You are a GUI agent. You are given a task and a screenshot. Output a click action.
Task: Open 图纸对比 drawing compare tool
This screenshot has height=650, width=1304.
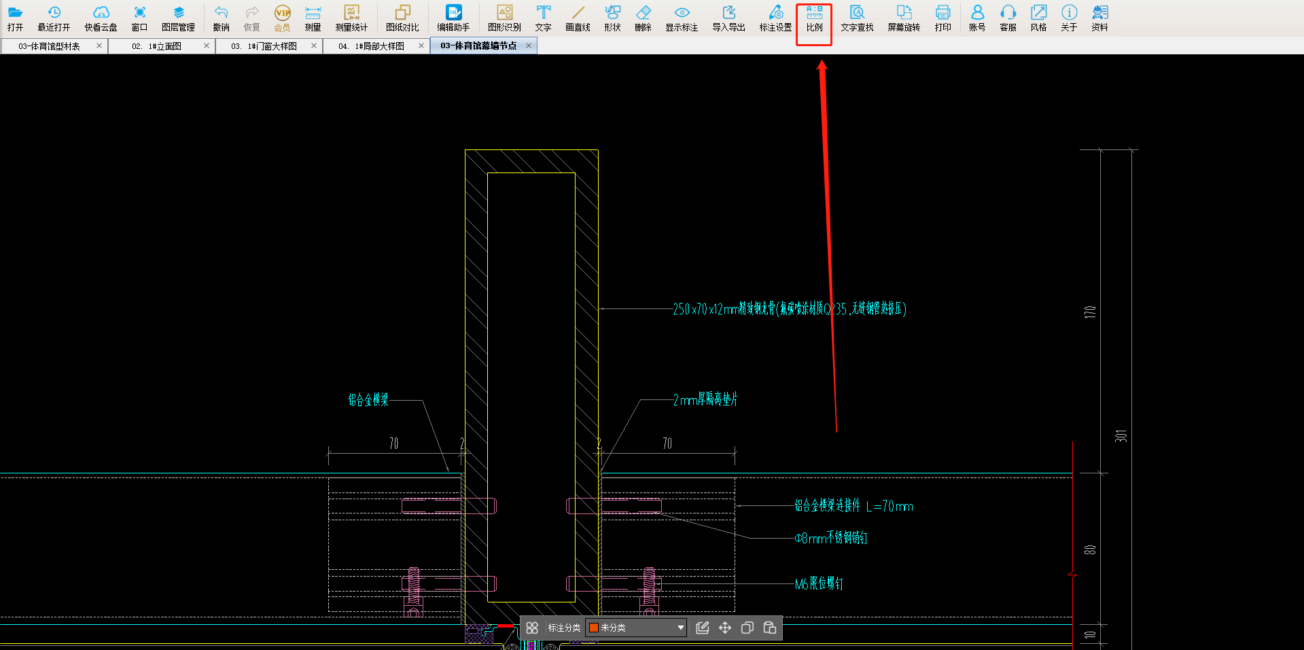pyautogui.click(x=402, y=18)
